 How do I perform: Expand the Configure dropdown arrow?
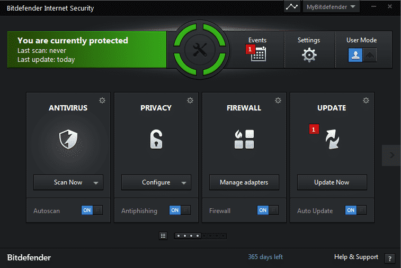point(184,183)
